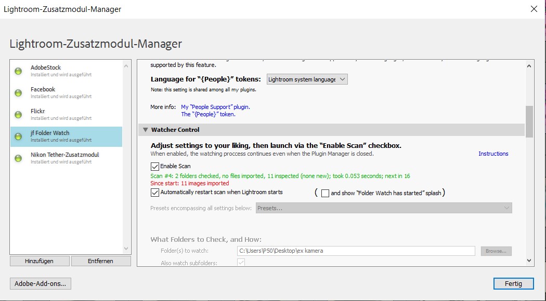The height and width of the screenshot is (301, 546).
Task: Uncheck the Enable Scan checkbox
Action: (154, 167)
